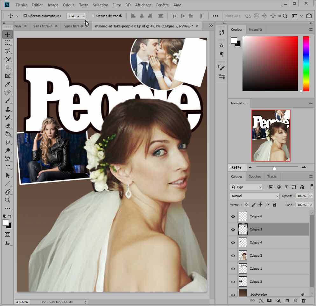Viewport: 316px width, 306px height.
Task: Activate the Eraser tool
Action: pos(8,126)
